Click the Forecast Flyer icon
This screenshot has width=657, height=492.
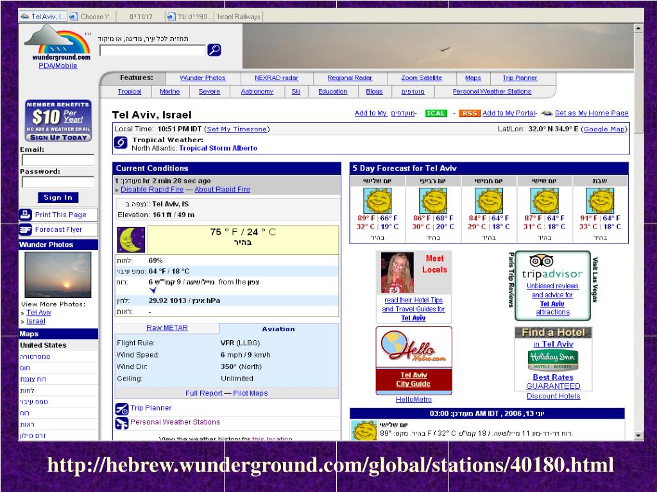[x=25, y=229]
